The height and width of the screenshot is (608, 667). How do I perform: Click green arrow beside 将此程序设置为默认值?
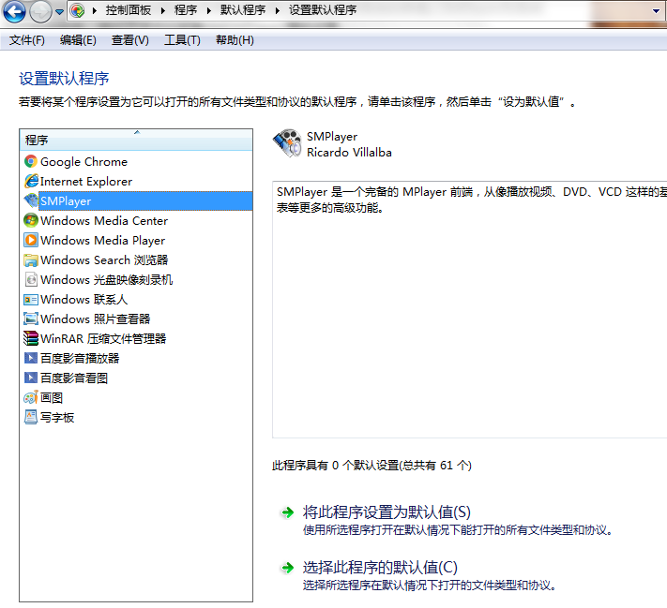coord(288,512)
